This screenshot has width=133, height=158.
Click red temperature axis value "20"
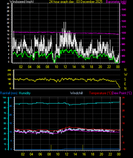point(123,110)
